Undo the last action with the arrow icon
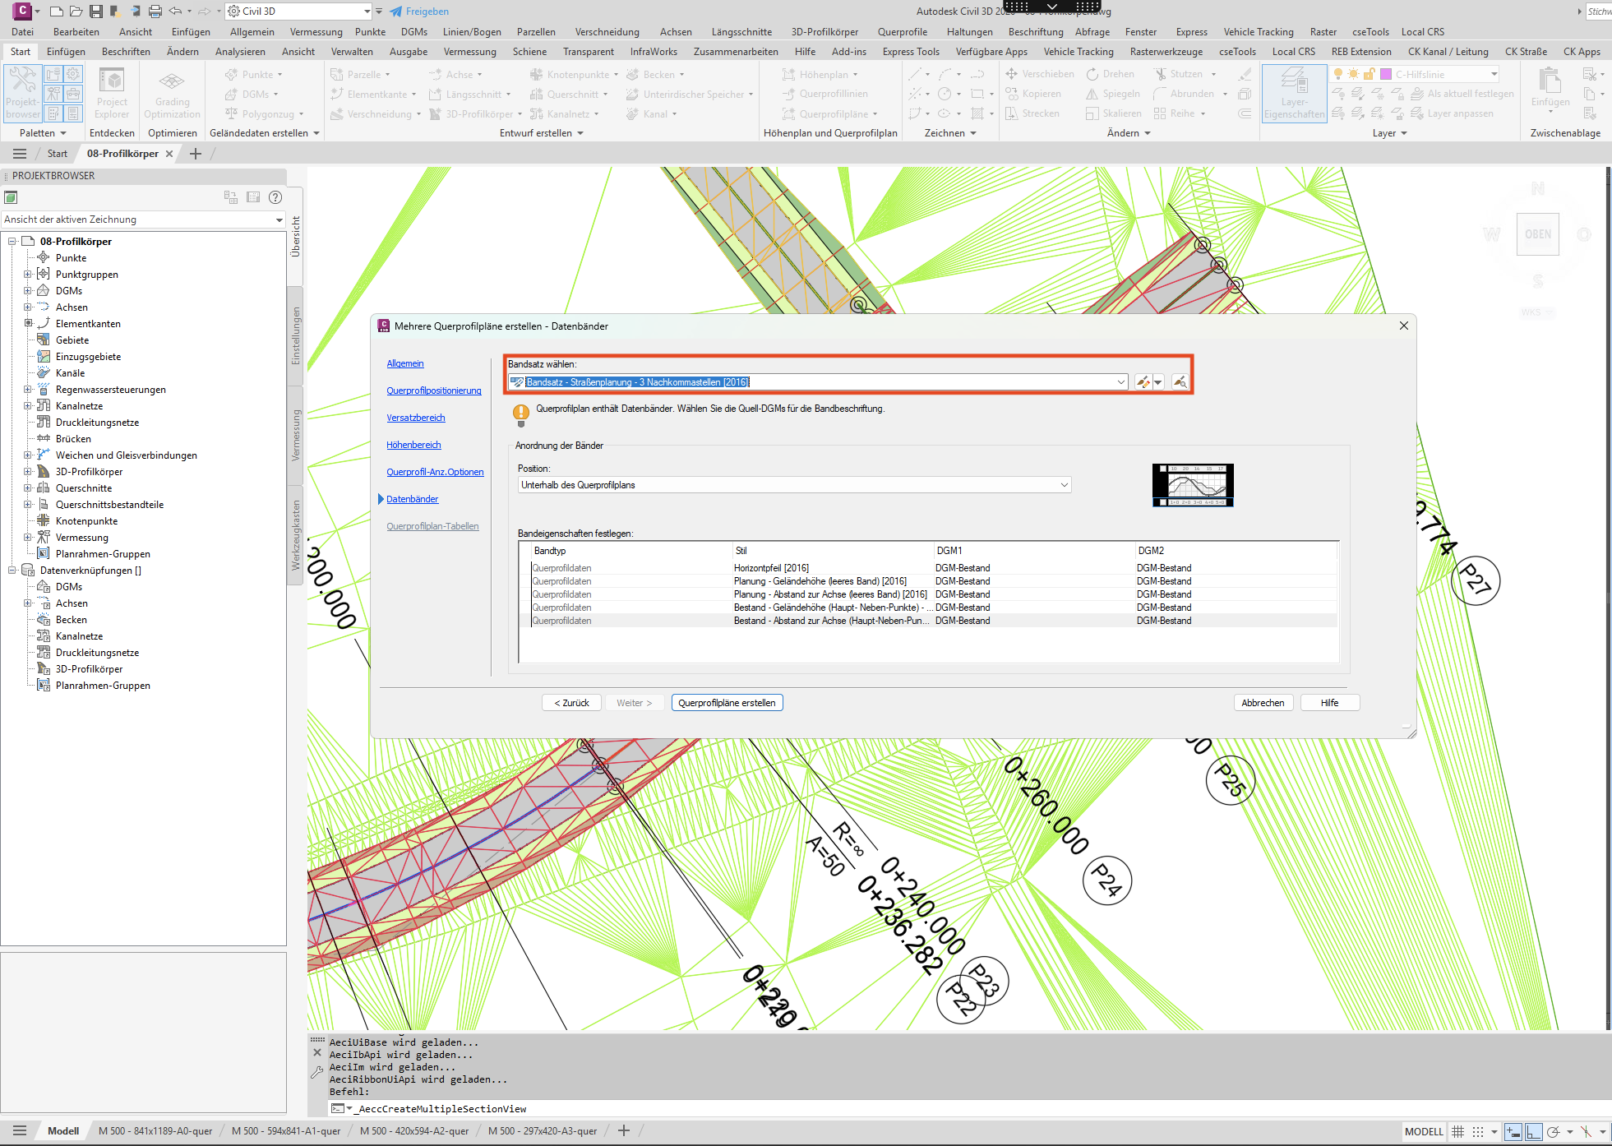Screen dimensions: 1612x1146 coord(175,12)
